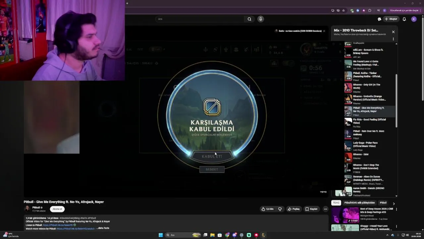Dislike the Pitbull video
Screen dimensions: 424x239
(x=280, y=209)
